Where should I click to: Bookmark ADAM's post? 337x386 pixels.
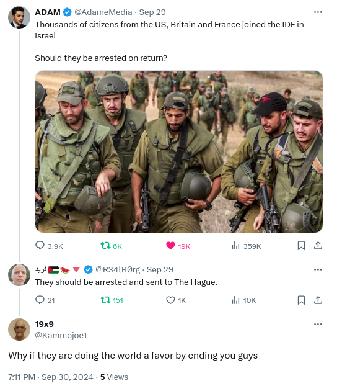(x=301, y=245)
